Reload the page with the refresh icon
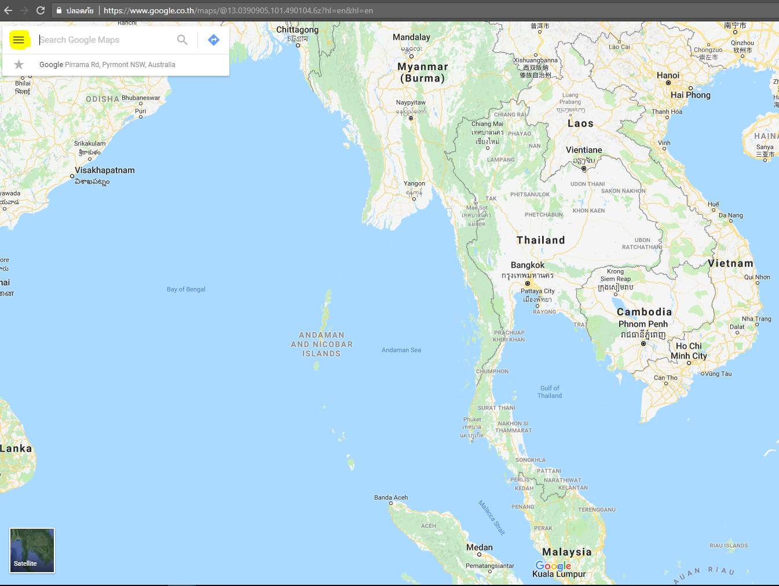This screenshot has width=779, height=586. point(41,10)
